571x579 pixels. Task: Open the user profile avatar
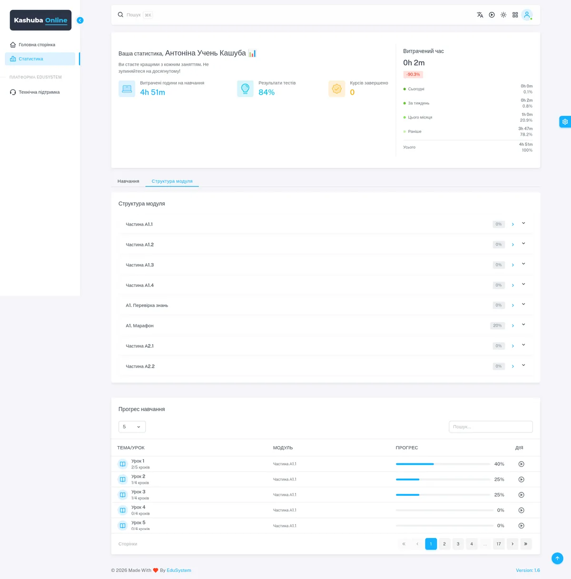pos(527,15)
